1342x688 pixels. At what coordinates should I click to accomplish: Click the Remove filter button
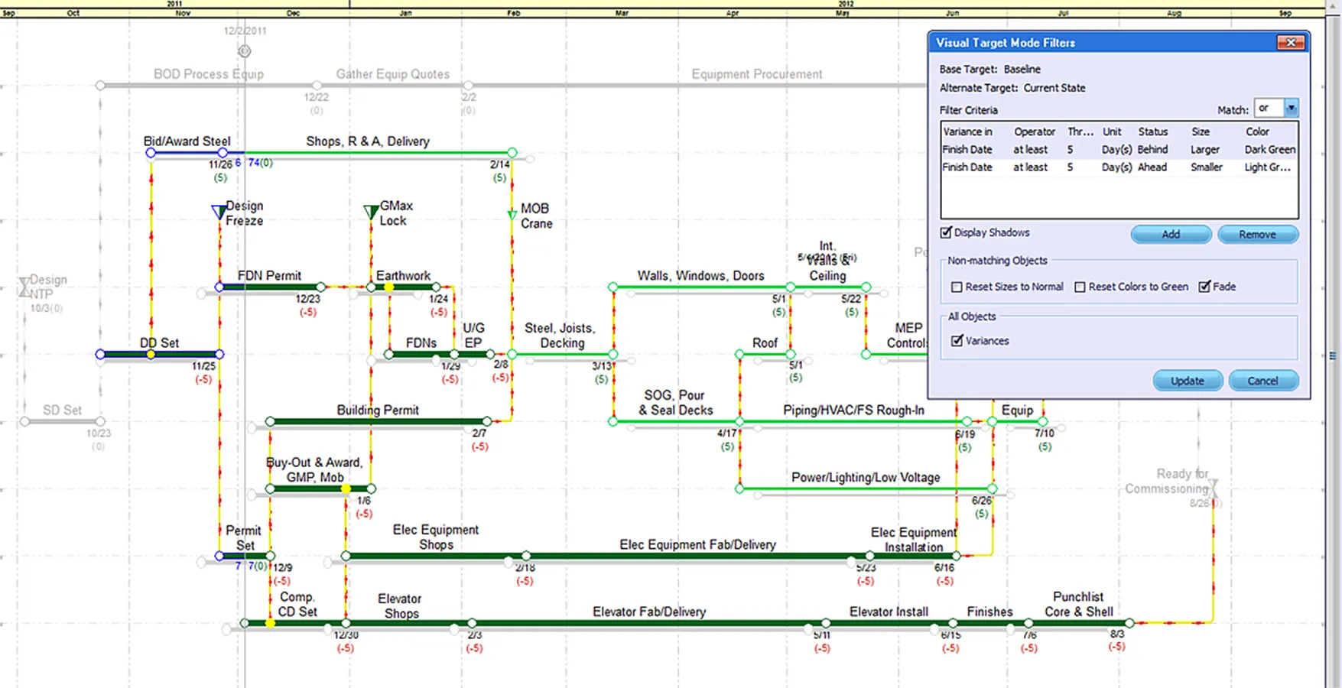(1257, 235)
